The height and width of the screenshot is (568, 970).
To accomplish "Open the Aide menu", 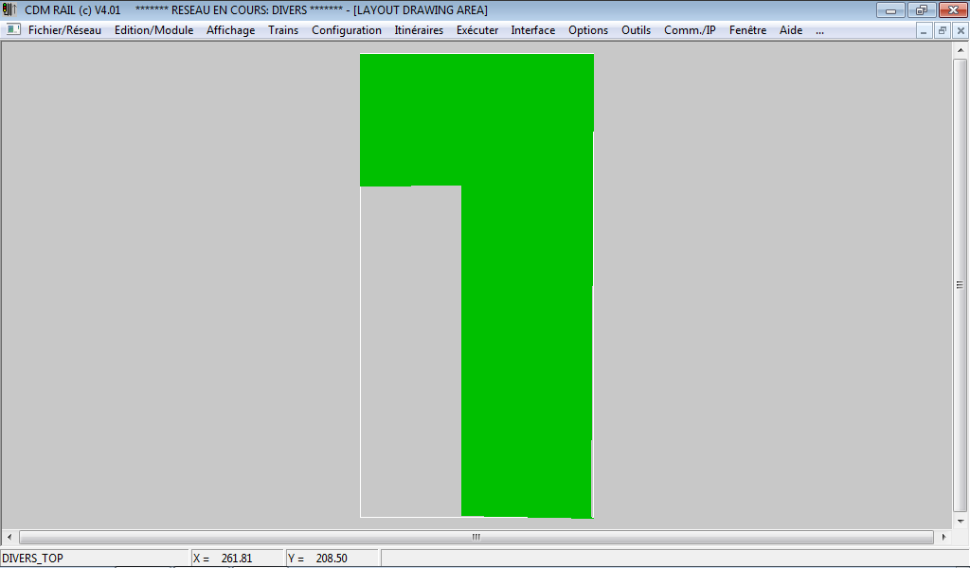I will point(791,30).
